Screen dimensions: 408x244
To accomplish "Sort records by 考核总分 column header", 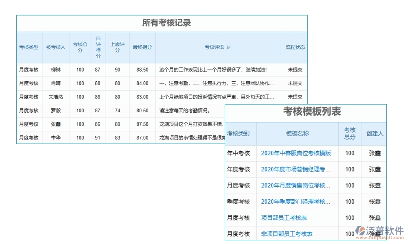I will [x=80, y=47].
